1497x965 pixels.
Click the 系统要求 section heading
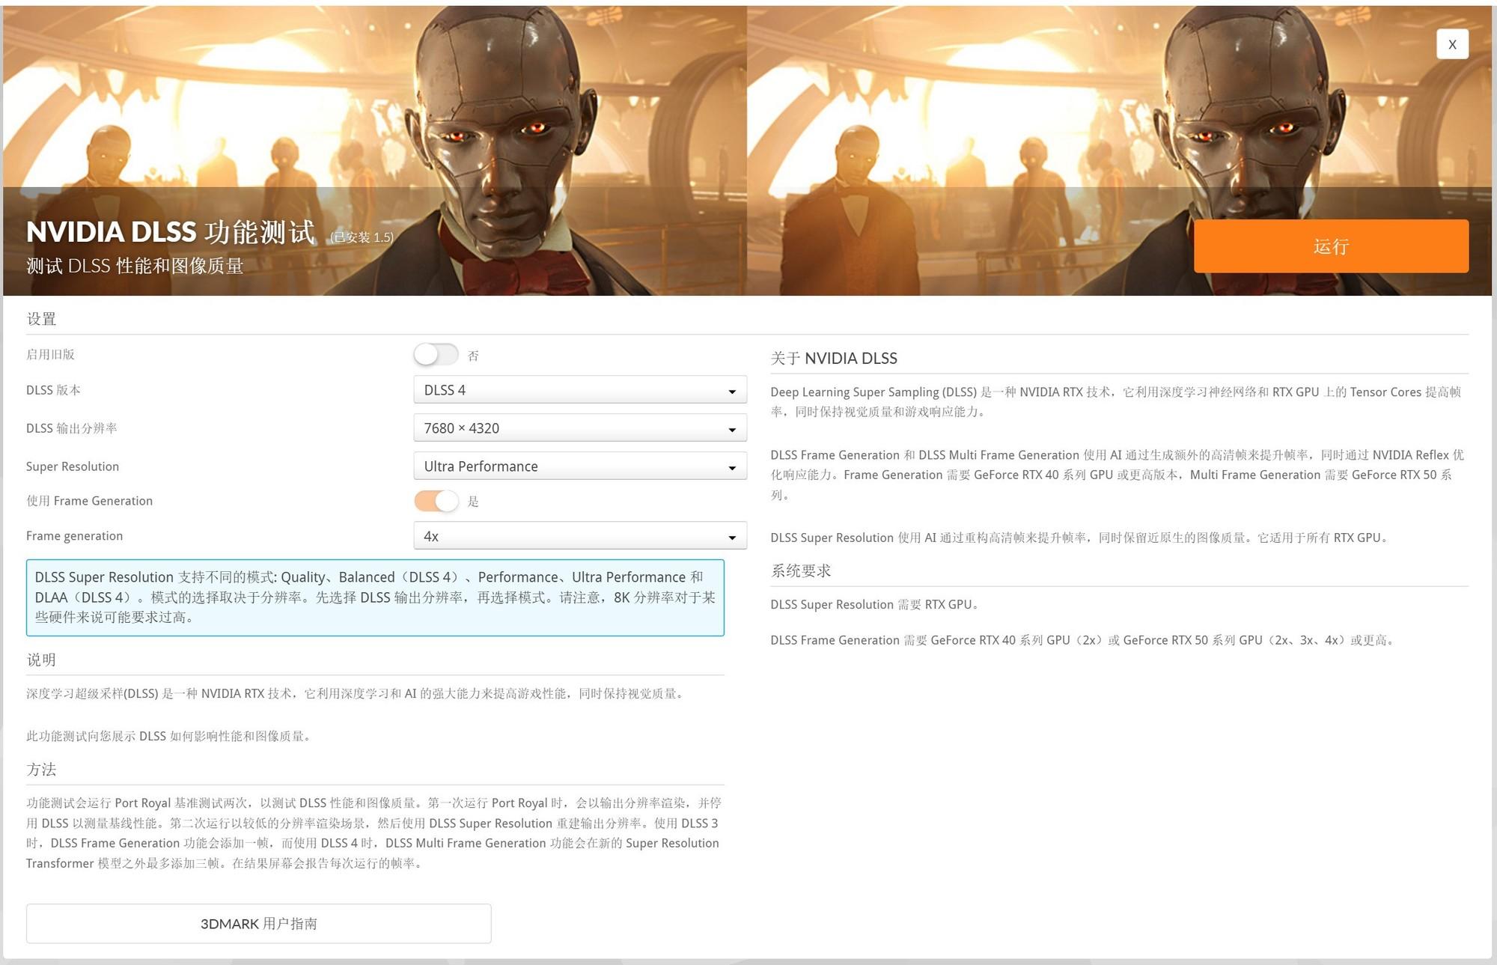point(801,570)
